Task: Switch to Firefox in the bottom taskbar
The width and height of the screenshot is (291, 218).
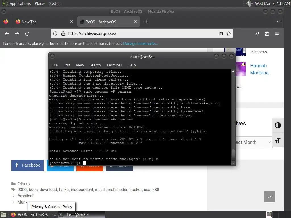Action: [34, 215]
